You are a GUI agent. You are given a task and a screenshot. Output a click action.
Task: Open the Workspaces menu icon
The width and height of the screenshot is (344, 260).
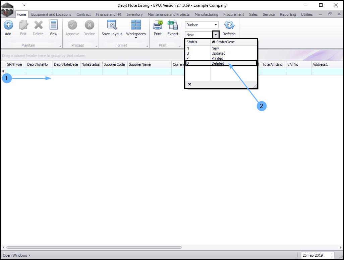136,25
